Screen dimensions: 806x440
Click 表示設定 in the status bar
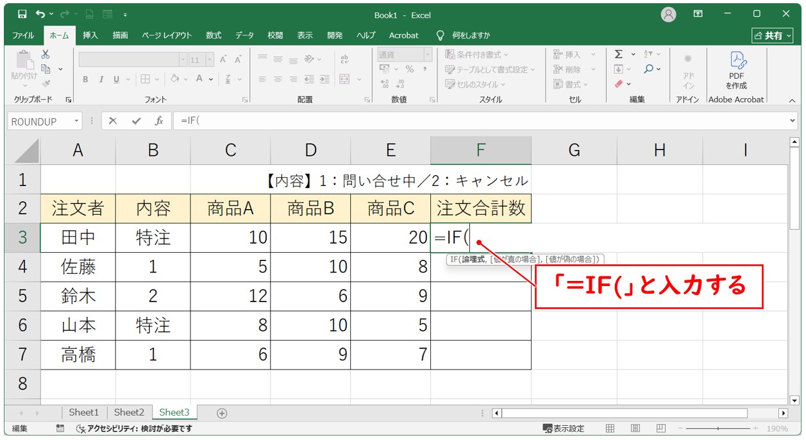[x=564, y=428]
